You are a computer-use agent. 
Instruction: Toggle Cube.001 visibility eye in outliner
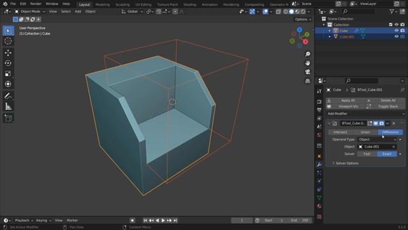pos(397,36)
